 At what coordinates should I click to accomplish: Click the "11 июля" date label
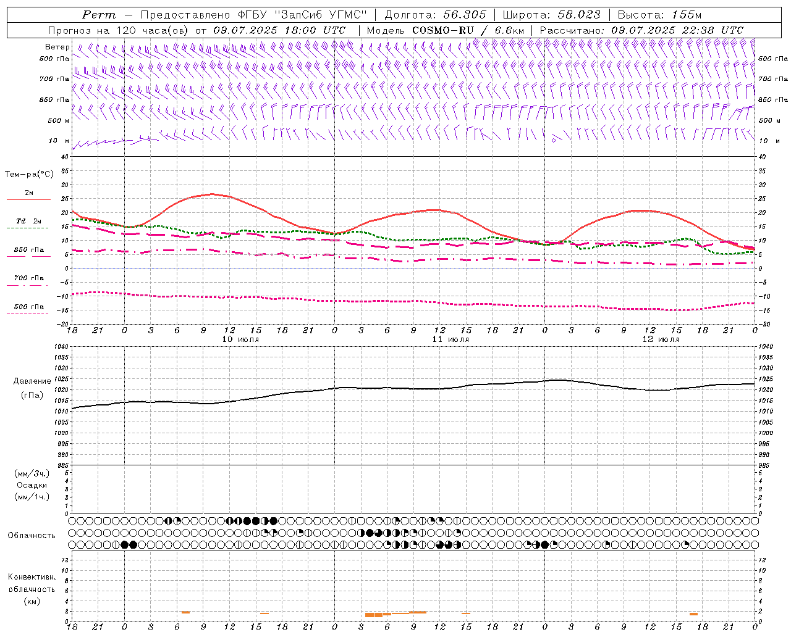450,339
